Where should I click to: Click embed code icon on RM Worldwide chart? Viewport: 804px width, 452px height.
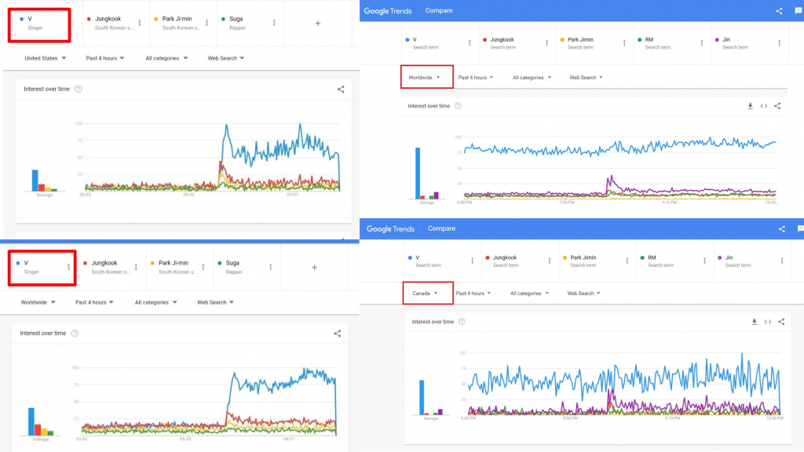click(x=764, y=106)
